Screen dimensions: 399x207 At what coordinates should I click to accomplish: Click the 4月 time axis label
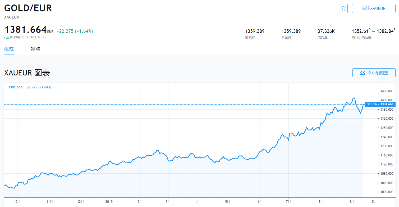pos(198,202)
